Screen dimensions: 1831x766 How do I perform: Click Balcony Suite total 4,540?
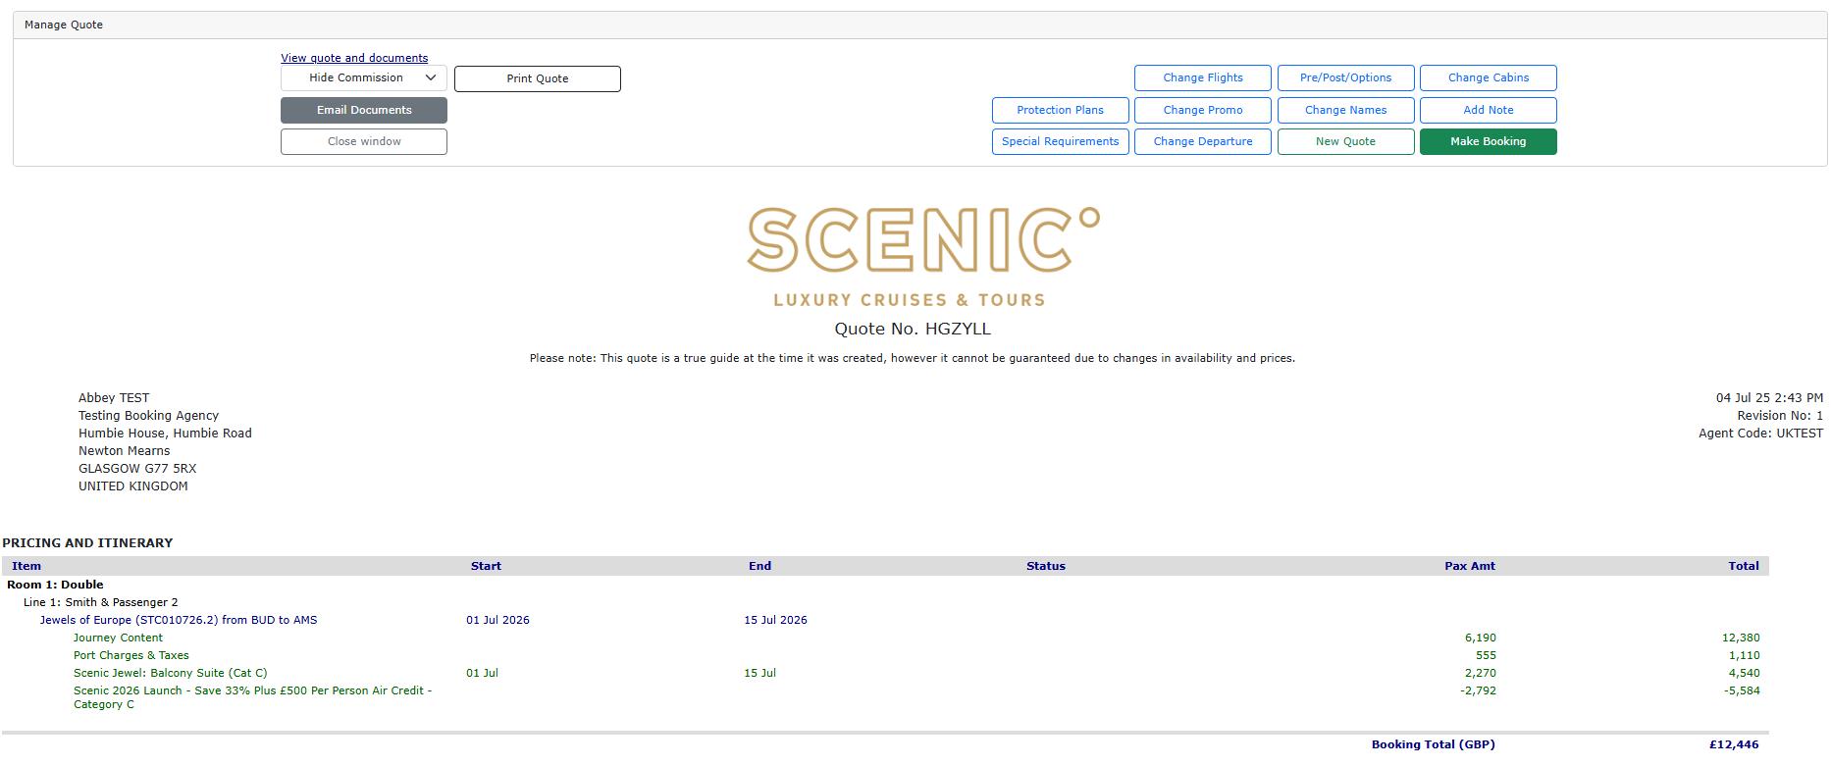point(1744,673)
